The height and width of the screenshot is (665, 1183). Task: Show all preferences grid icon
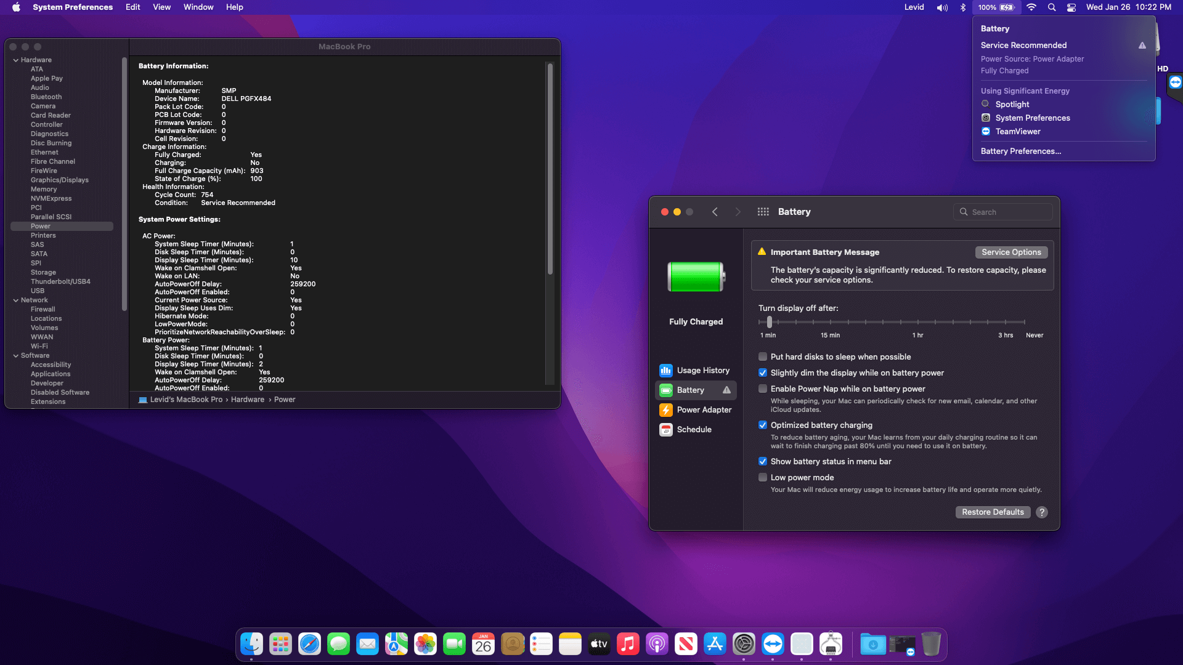(763, 211)
